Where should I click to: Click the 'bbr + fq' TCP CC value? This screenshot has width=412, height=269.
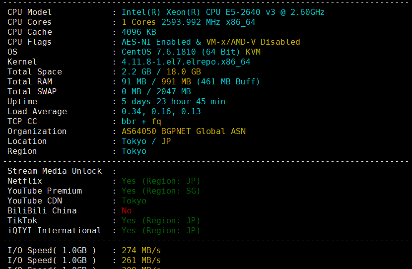pos(141,122)
